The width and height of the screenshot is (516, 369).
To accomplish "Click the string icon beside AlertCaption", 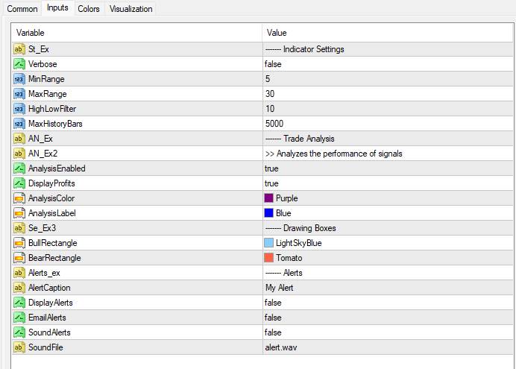I will tap(19, 288).
